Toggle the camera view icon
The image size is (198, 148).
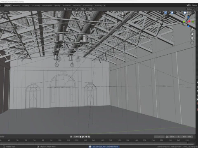192,38
